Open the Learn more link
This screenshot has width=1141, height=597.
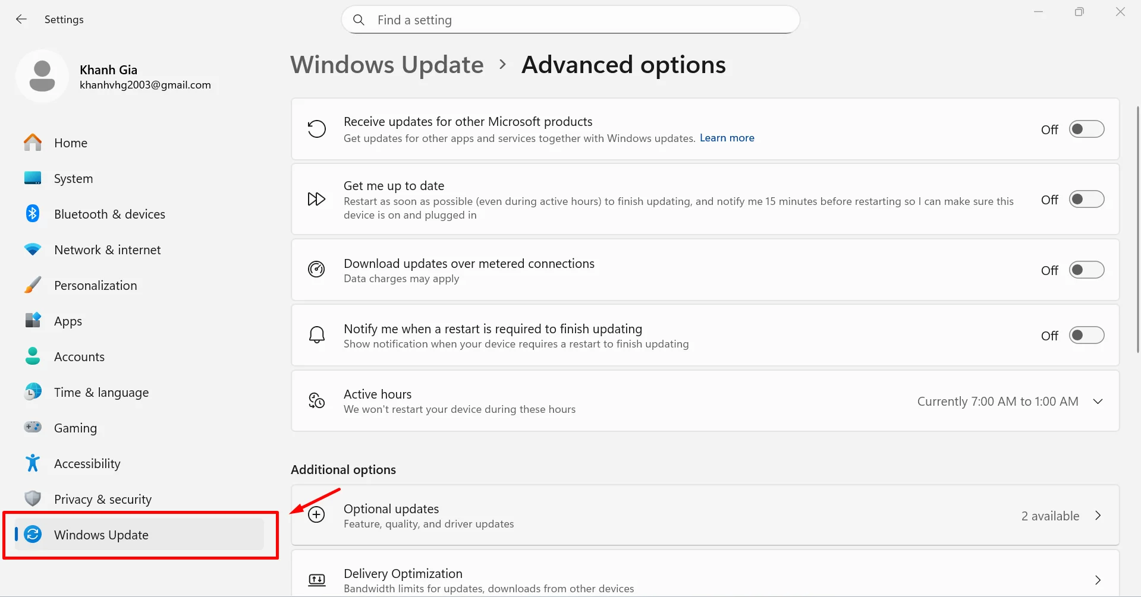(x=727, y=138)
